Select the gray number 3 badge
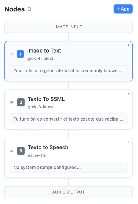Viewport: 138px width, 204px height. click(21, 151)
